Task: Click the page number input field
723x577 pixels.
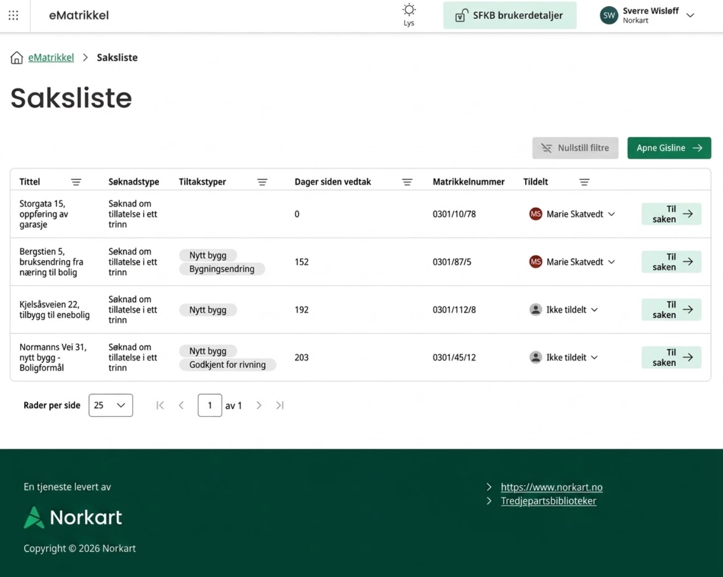Action: [x=209, y=405]
